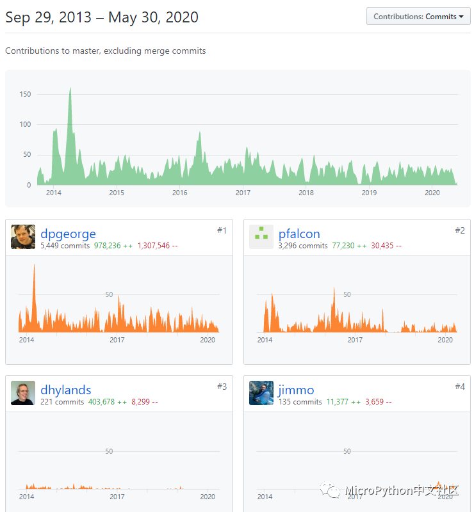The width and height of the screenshot is (474, 512).
Task: Click the #1 rank anchor on dpgeorge card
Action: (x=222, y=230)
